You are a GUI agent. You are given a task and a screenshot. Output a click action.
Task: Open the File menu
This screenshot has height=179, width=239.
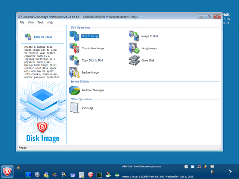(x=22, y=22)
